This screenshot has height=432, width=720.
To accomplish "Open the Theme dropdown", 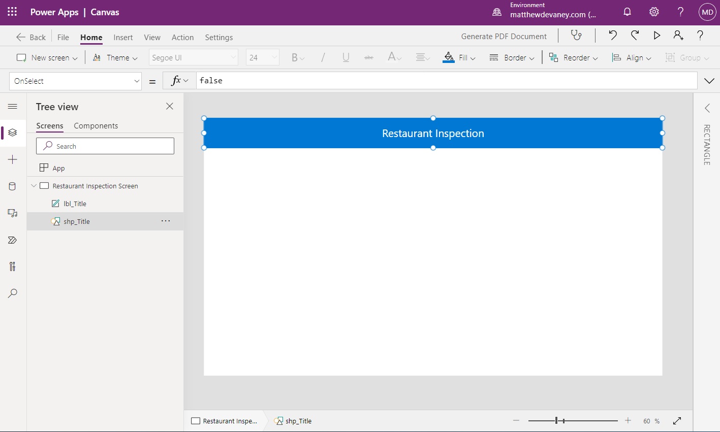I will 115,57.
